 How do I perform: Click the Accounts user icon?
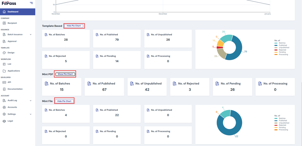pos(4,107)
